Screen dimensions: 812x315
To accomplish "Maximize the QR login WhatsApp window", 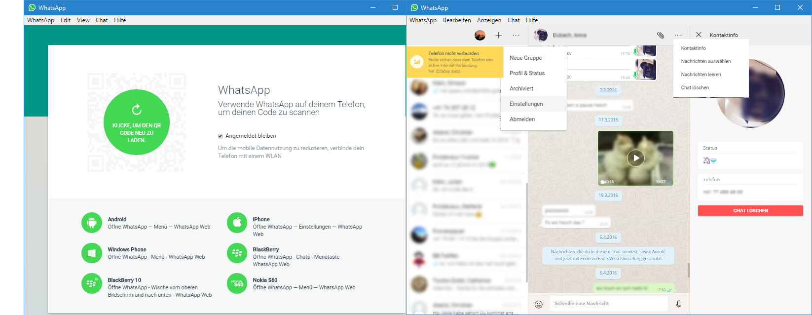I will coord(395,7).
